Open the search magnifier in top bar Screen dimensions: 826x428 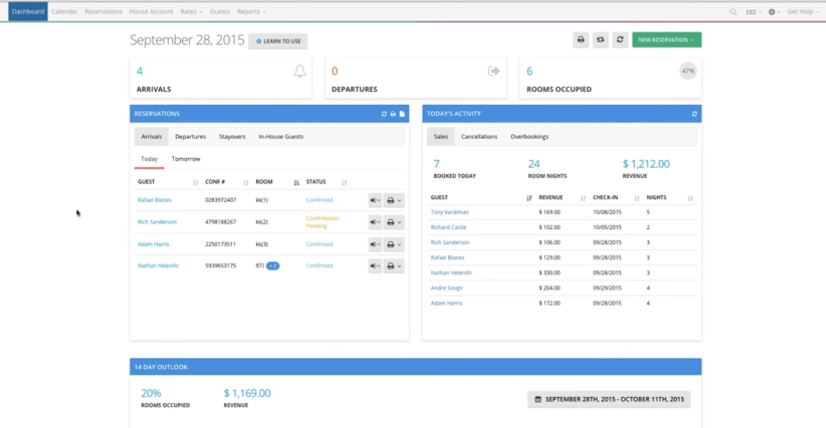click(733, 12)
